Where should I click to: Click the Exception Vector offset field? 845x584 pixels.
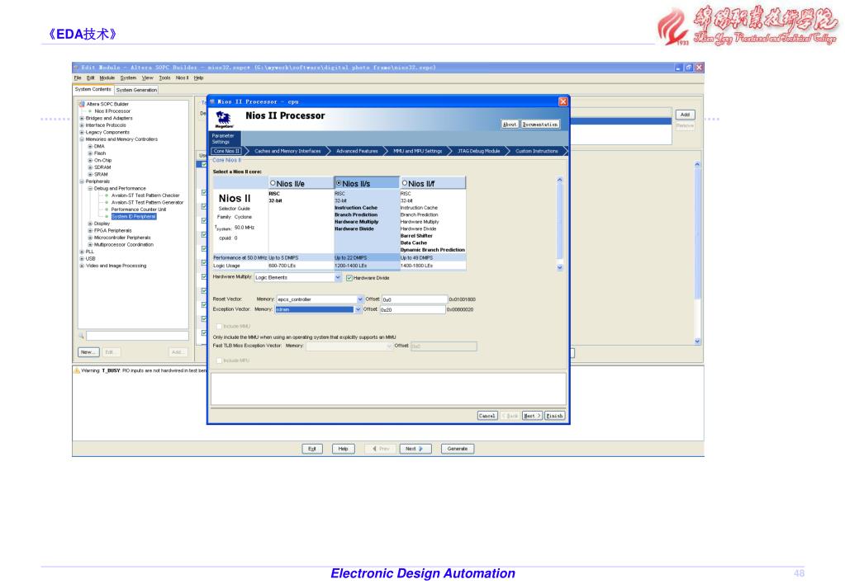413,309
